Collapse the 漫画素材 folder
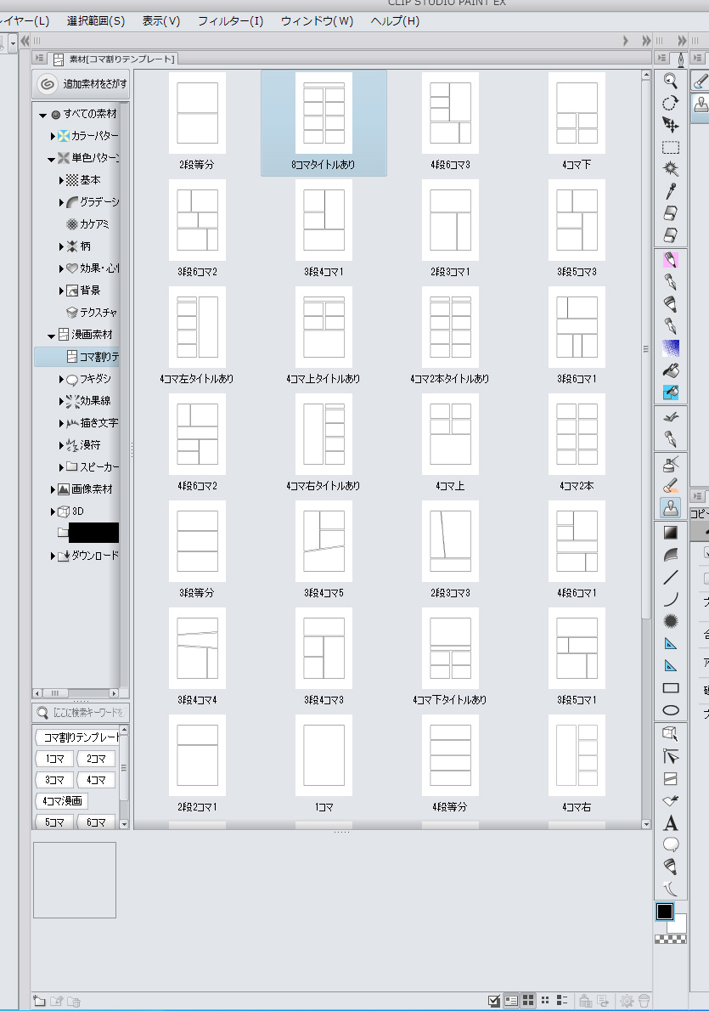This screenshot has width=709, height=1011. click(x=52, y=336)
